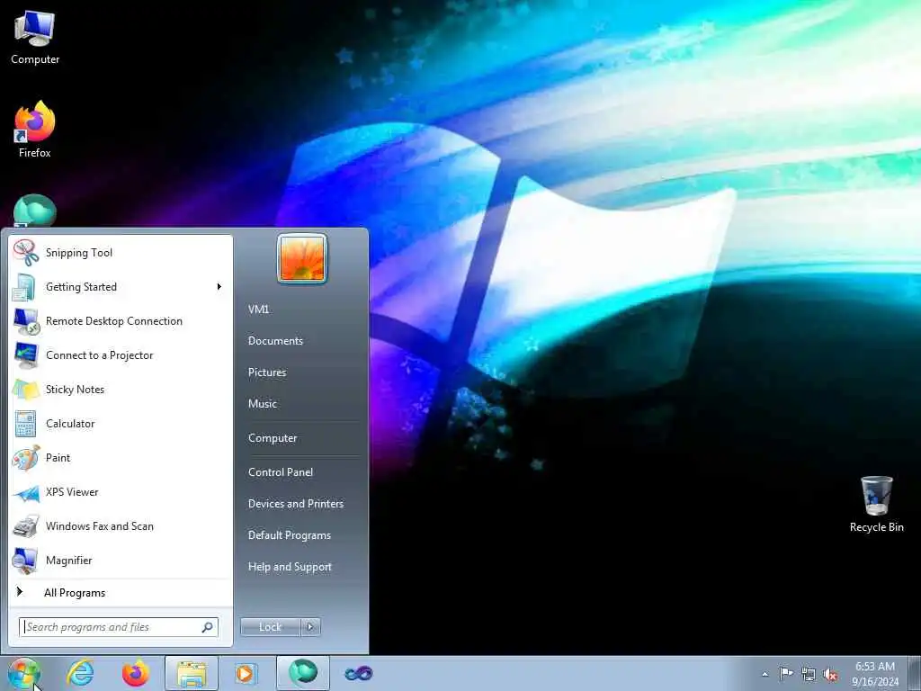The width and height of the screenshot is (921, 691).
Task: Click the search magnifier in the Start search box
Action: (x=208, y=627)
